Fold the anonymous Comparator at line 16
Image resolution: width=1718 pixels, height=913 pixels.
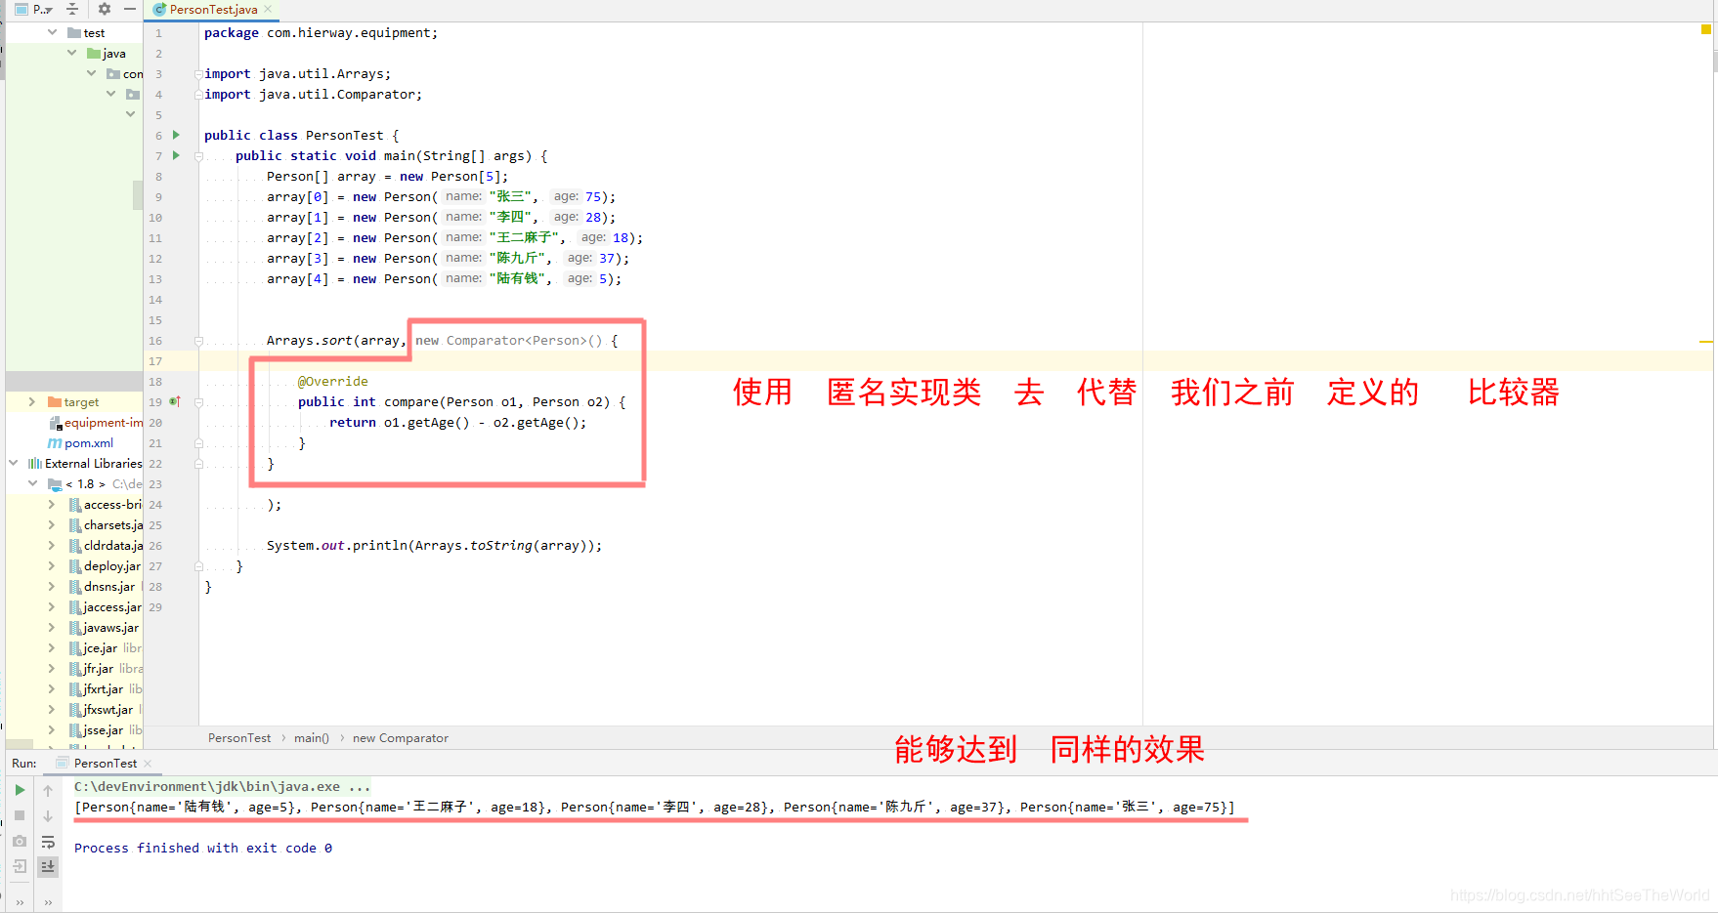coord(198,341)
